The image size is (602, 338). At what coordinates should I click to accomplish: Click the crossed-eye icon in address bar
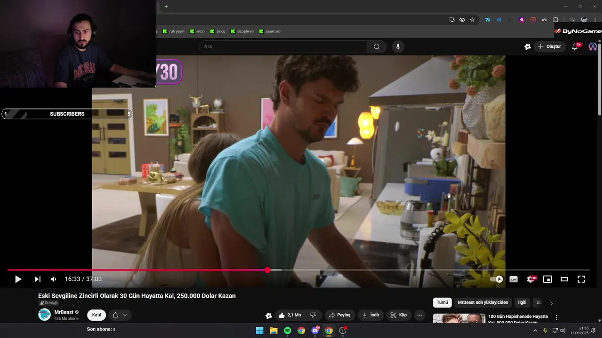(x=462, y=20)
